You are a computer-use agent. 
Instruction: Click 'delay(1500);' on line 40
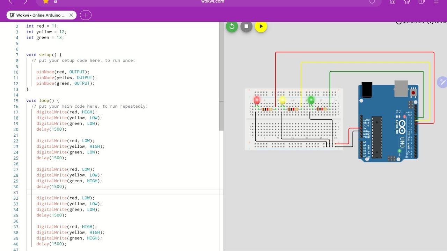click(x=51, y=244)
